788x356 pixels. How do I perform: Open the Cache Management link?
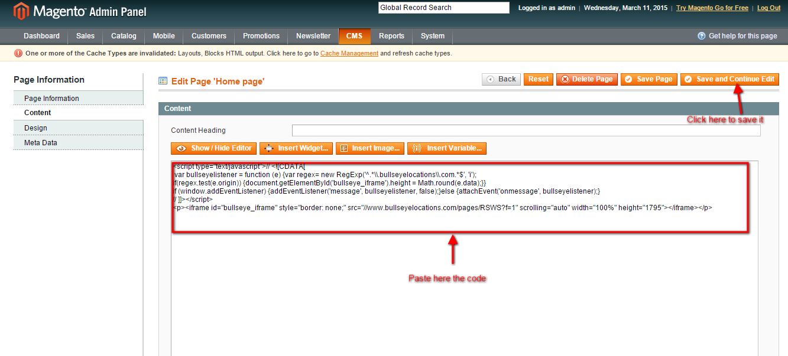349,53
